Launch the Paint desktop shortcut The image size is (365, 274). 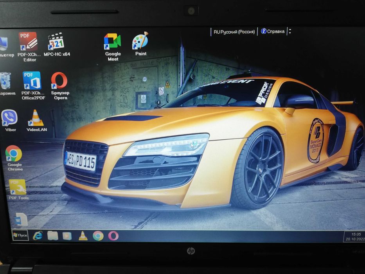[x=140, y=43]
